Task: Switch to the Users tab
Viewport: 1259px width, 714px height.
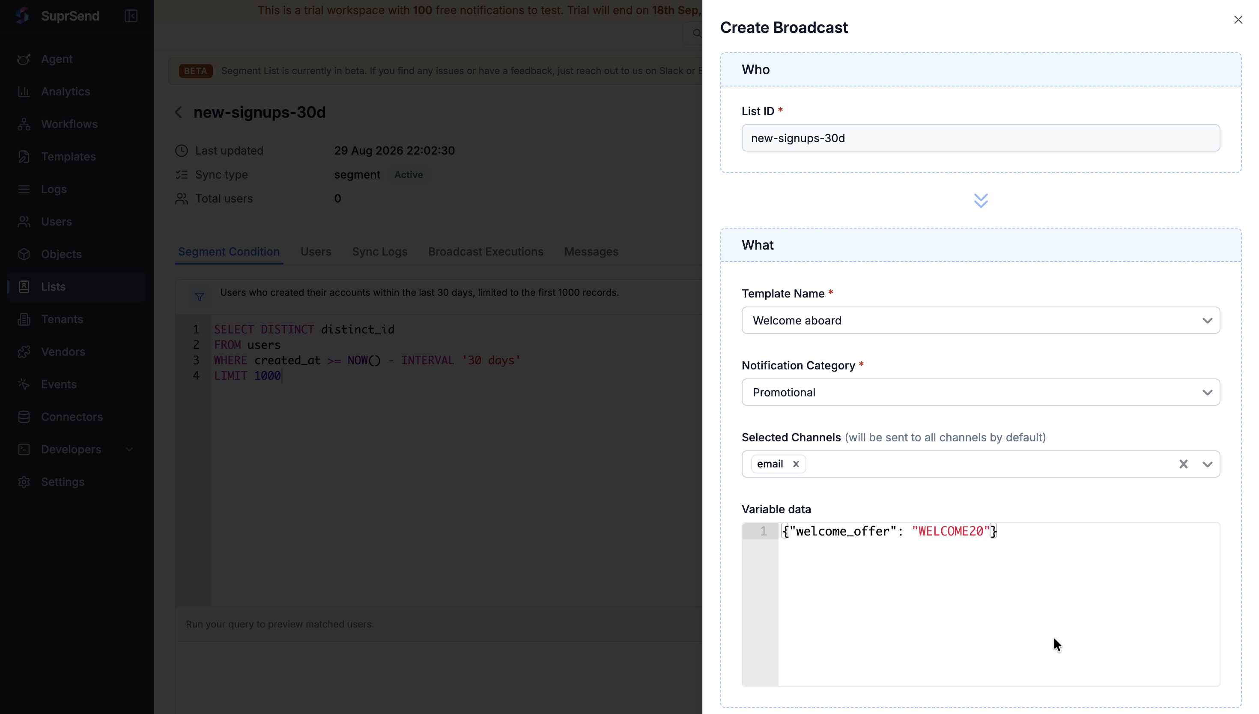Action: point(316,252)
